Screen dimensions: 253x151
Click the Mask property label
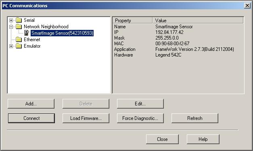tap(119, 38)
